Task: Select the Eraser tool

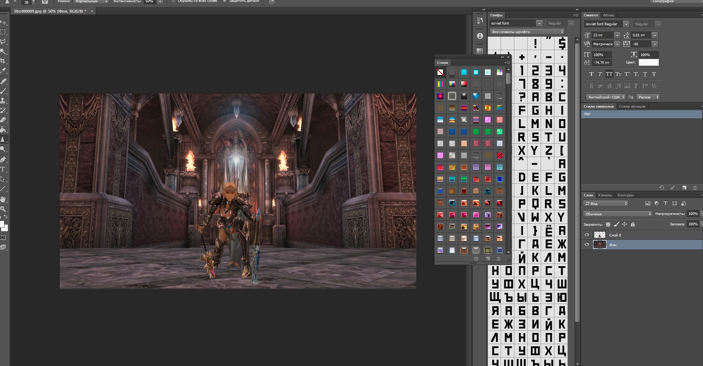Action: coord(3,120)
